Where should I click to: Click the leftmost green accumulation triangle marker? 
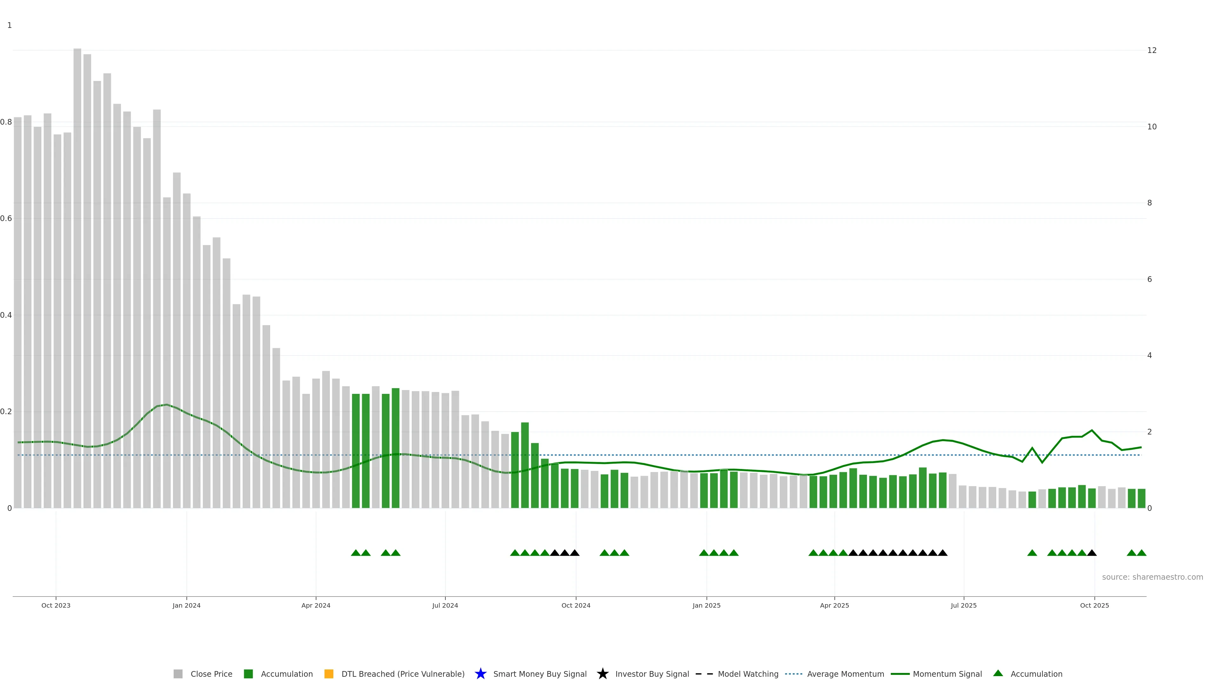click(356, 553)
